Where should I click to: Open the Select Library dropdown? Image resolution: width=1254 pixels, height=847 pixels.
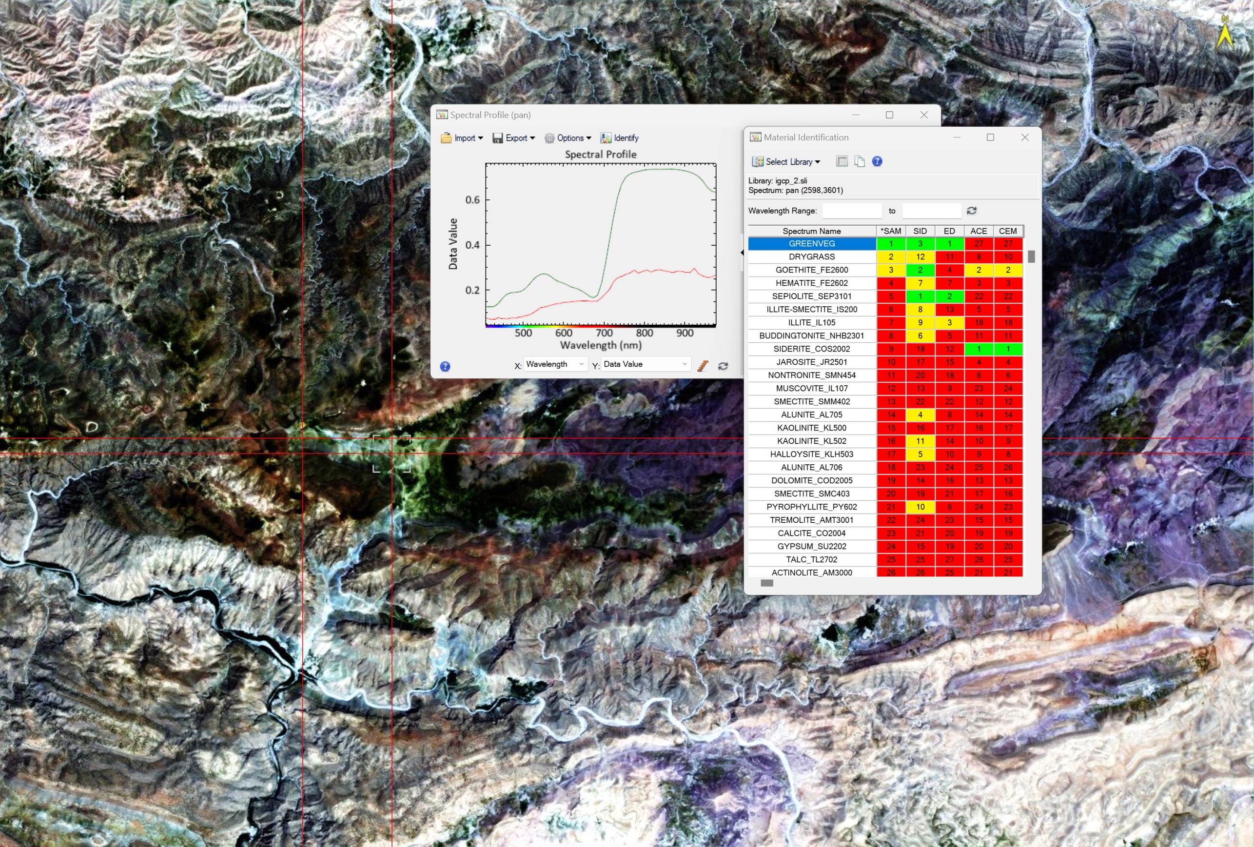pyautogui.click(x=786, y=162)
